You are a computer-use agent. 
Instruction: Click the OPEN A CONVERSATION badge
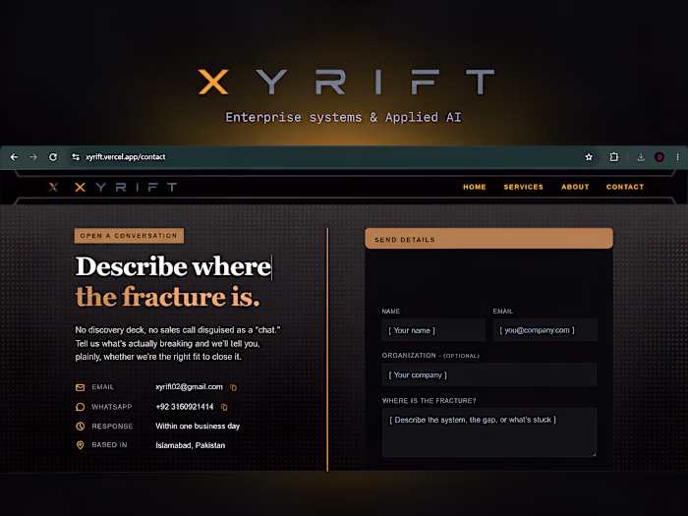tap(129, 236)
